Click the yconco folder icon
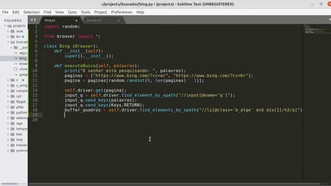This screenshot has width=331, height=186. (x=12, y=150)
